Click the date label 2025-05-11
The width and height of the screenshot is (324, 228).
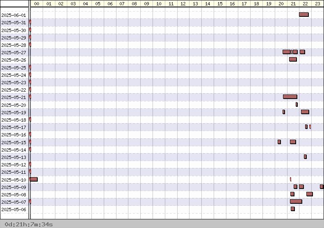click(14, 173)
